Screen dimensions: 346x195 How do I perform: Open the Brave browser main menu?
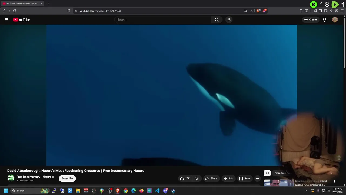point(342,11)
